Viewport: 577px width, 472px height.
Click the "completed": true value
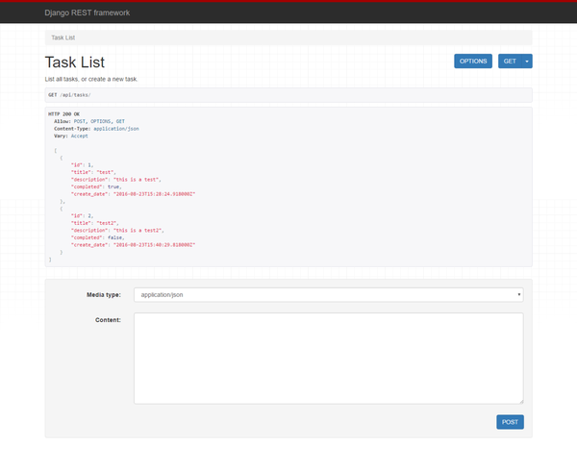(113, 186)
